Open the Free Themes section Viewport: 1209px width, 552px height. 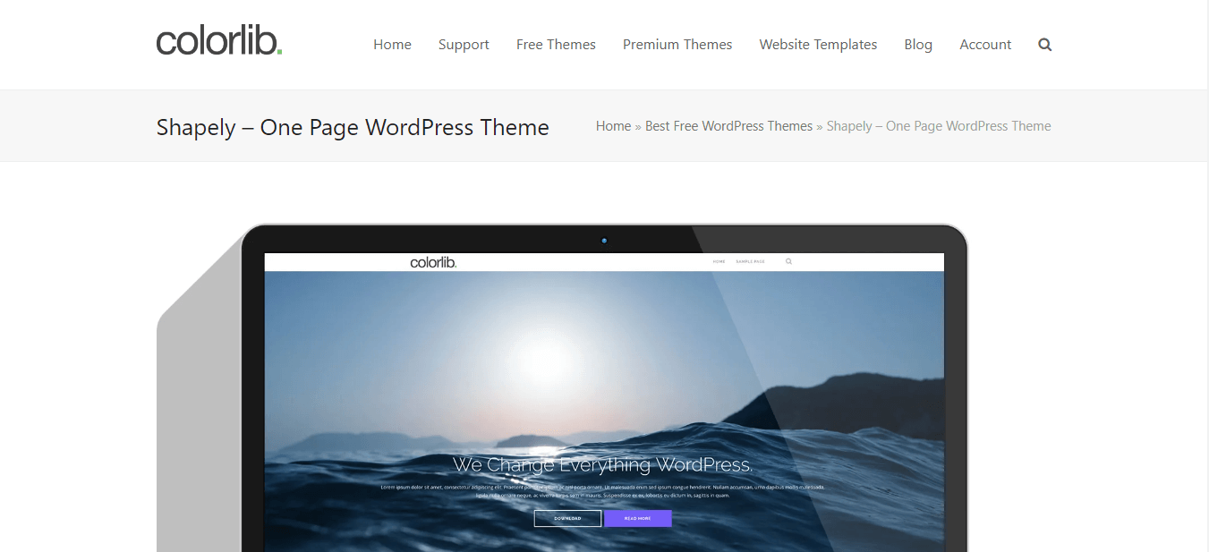(556, 44)
